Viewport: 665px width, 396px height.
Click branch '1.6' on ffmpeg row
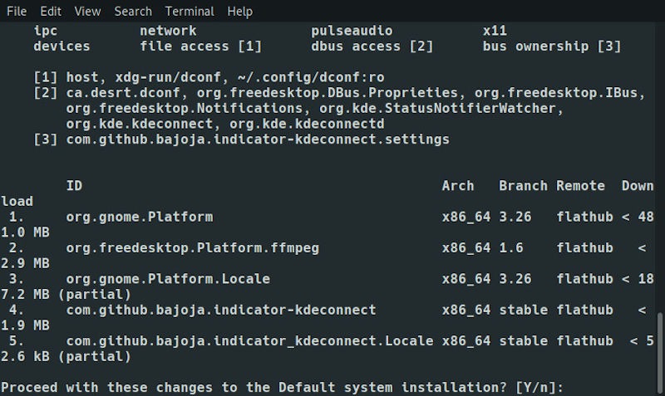click(511, 247)
